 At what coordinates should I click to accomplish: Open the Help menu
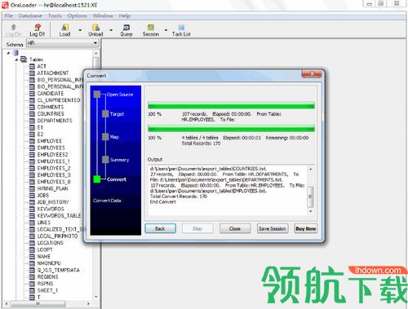click(x=124, y=15)
